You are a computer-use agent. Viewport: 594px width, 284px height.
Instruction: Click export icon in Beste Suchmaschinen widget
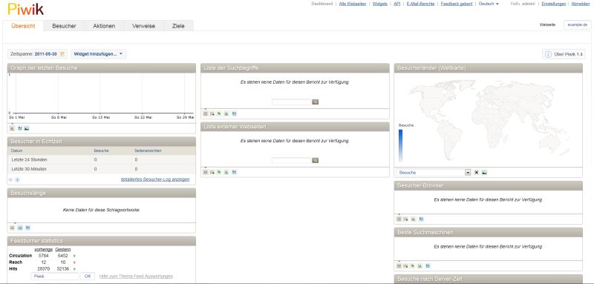point(428,266)
